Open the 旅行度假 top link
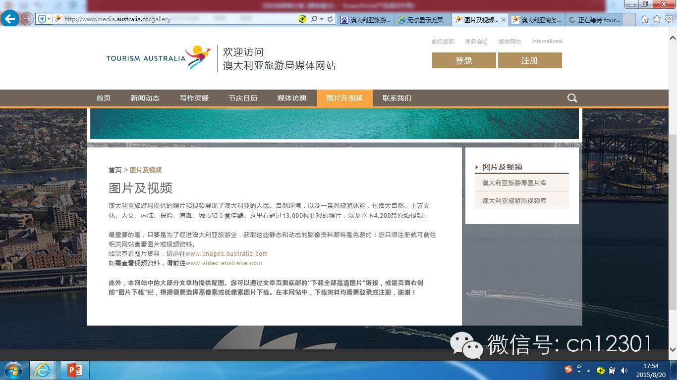 coord(443,42)
